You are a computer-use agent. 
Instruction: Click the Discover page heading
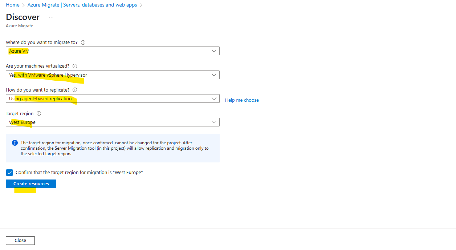point(23,17)
